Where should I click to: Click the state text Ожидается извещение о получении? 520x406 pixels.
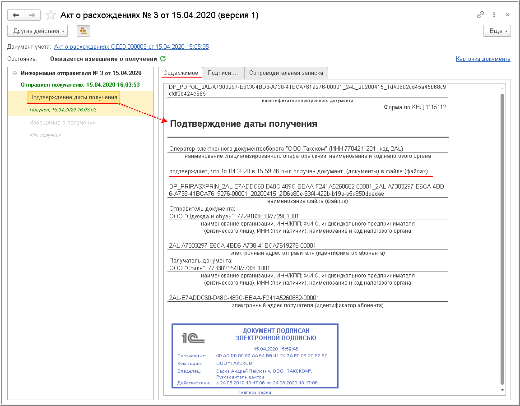(103, 59)
